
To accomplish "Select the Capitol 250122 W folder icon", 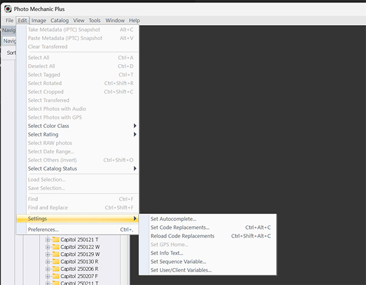I will (x=56, y=247).
